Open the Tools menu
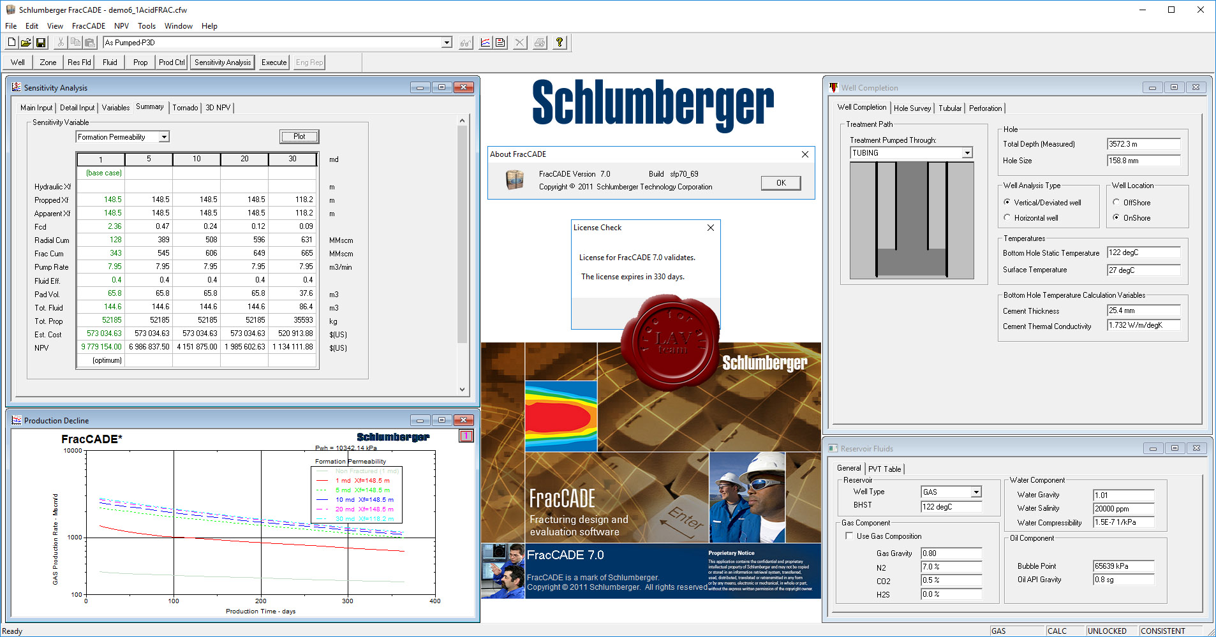This screenshot has width=1216, height=637. [x=147, y=26]
